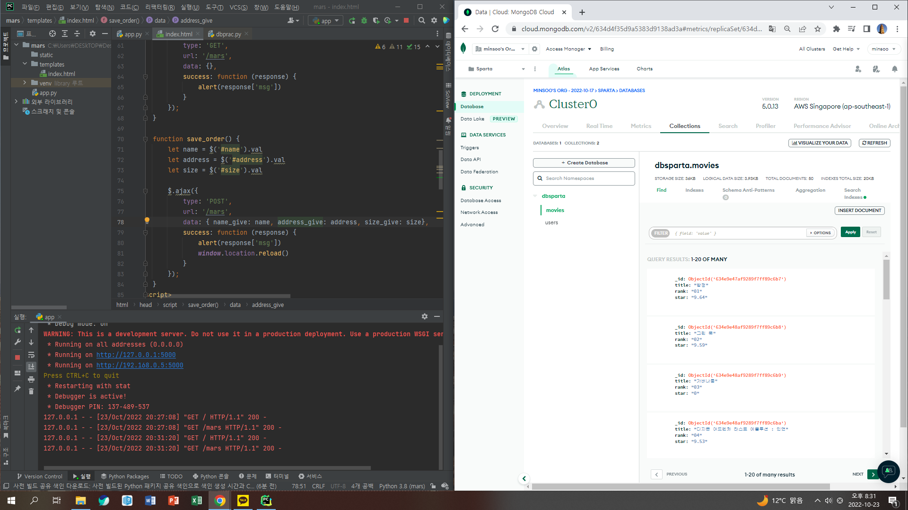Switch to app.py editor tab
Screen dimensions: 908x510
coord(133,34)
